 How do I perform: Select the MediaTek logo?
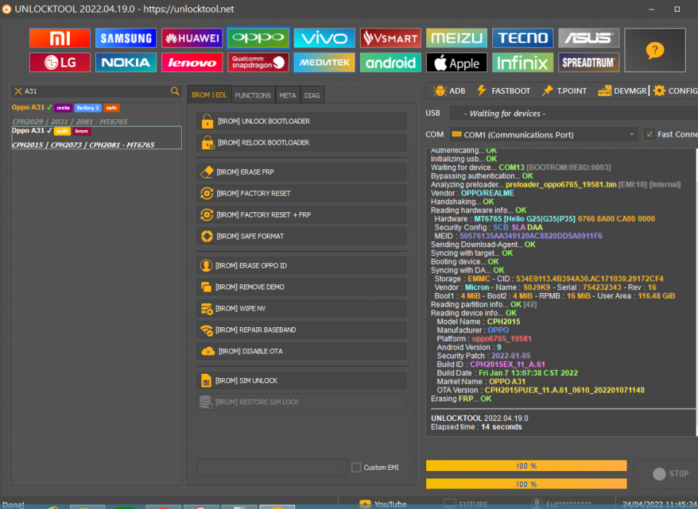(324, 63)
